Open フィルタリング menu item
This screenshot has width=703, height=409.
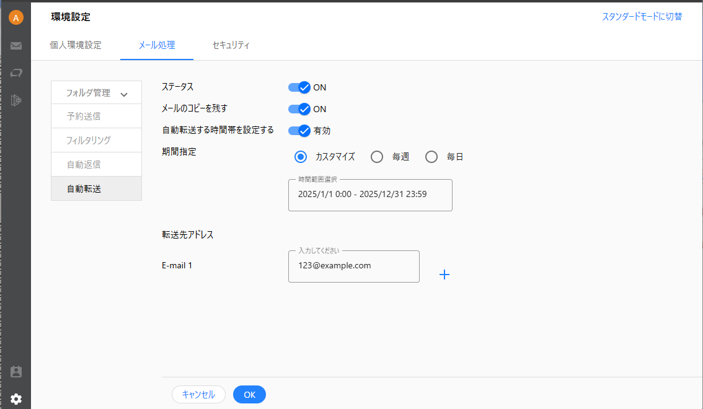(96, 140)
